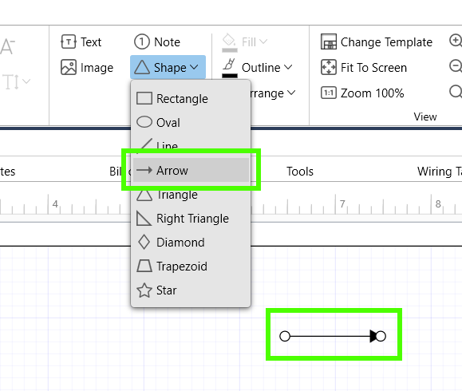462x391 pixels.
Task: Click Change Template
Action: point(377,41)
